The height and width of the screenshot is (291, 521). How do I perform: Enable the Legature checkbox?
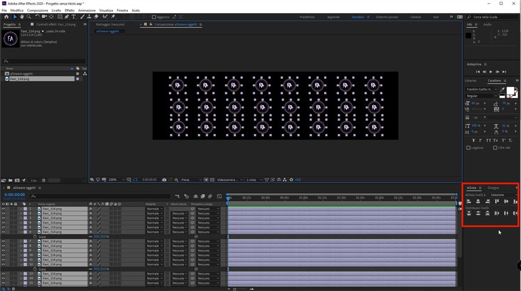(468, 148)
